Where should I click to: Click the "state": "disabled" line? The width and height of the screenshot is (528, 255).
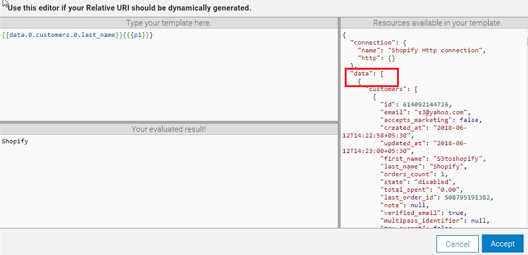(x=418, y=182)
